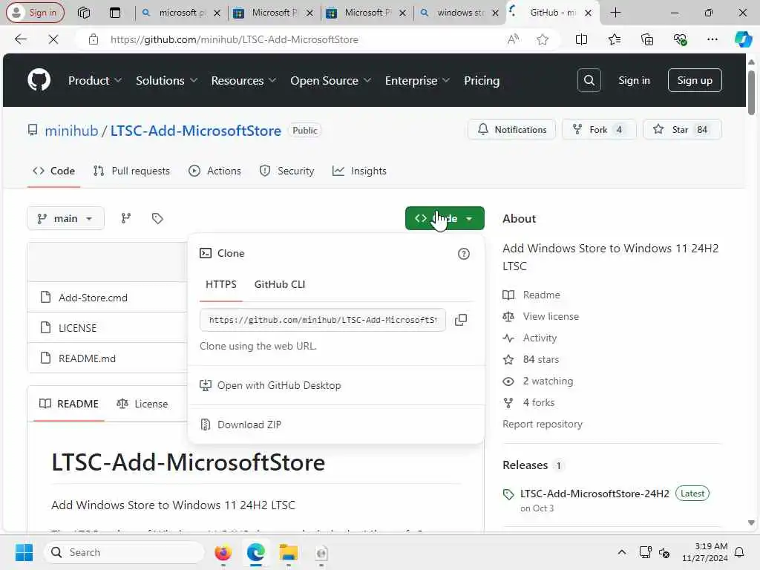Viewport: 760px width, 570px height.
Task: Open the Add-Store.cmd file
Action: point(93,298)
